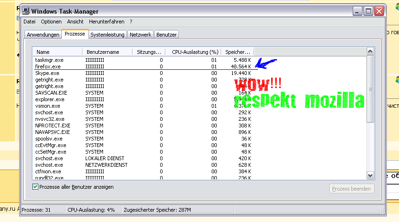Viewport: 399px width, 222px height.
Task: Select the firefox.exe process row
Action: point(48,67)
